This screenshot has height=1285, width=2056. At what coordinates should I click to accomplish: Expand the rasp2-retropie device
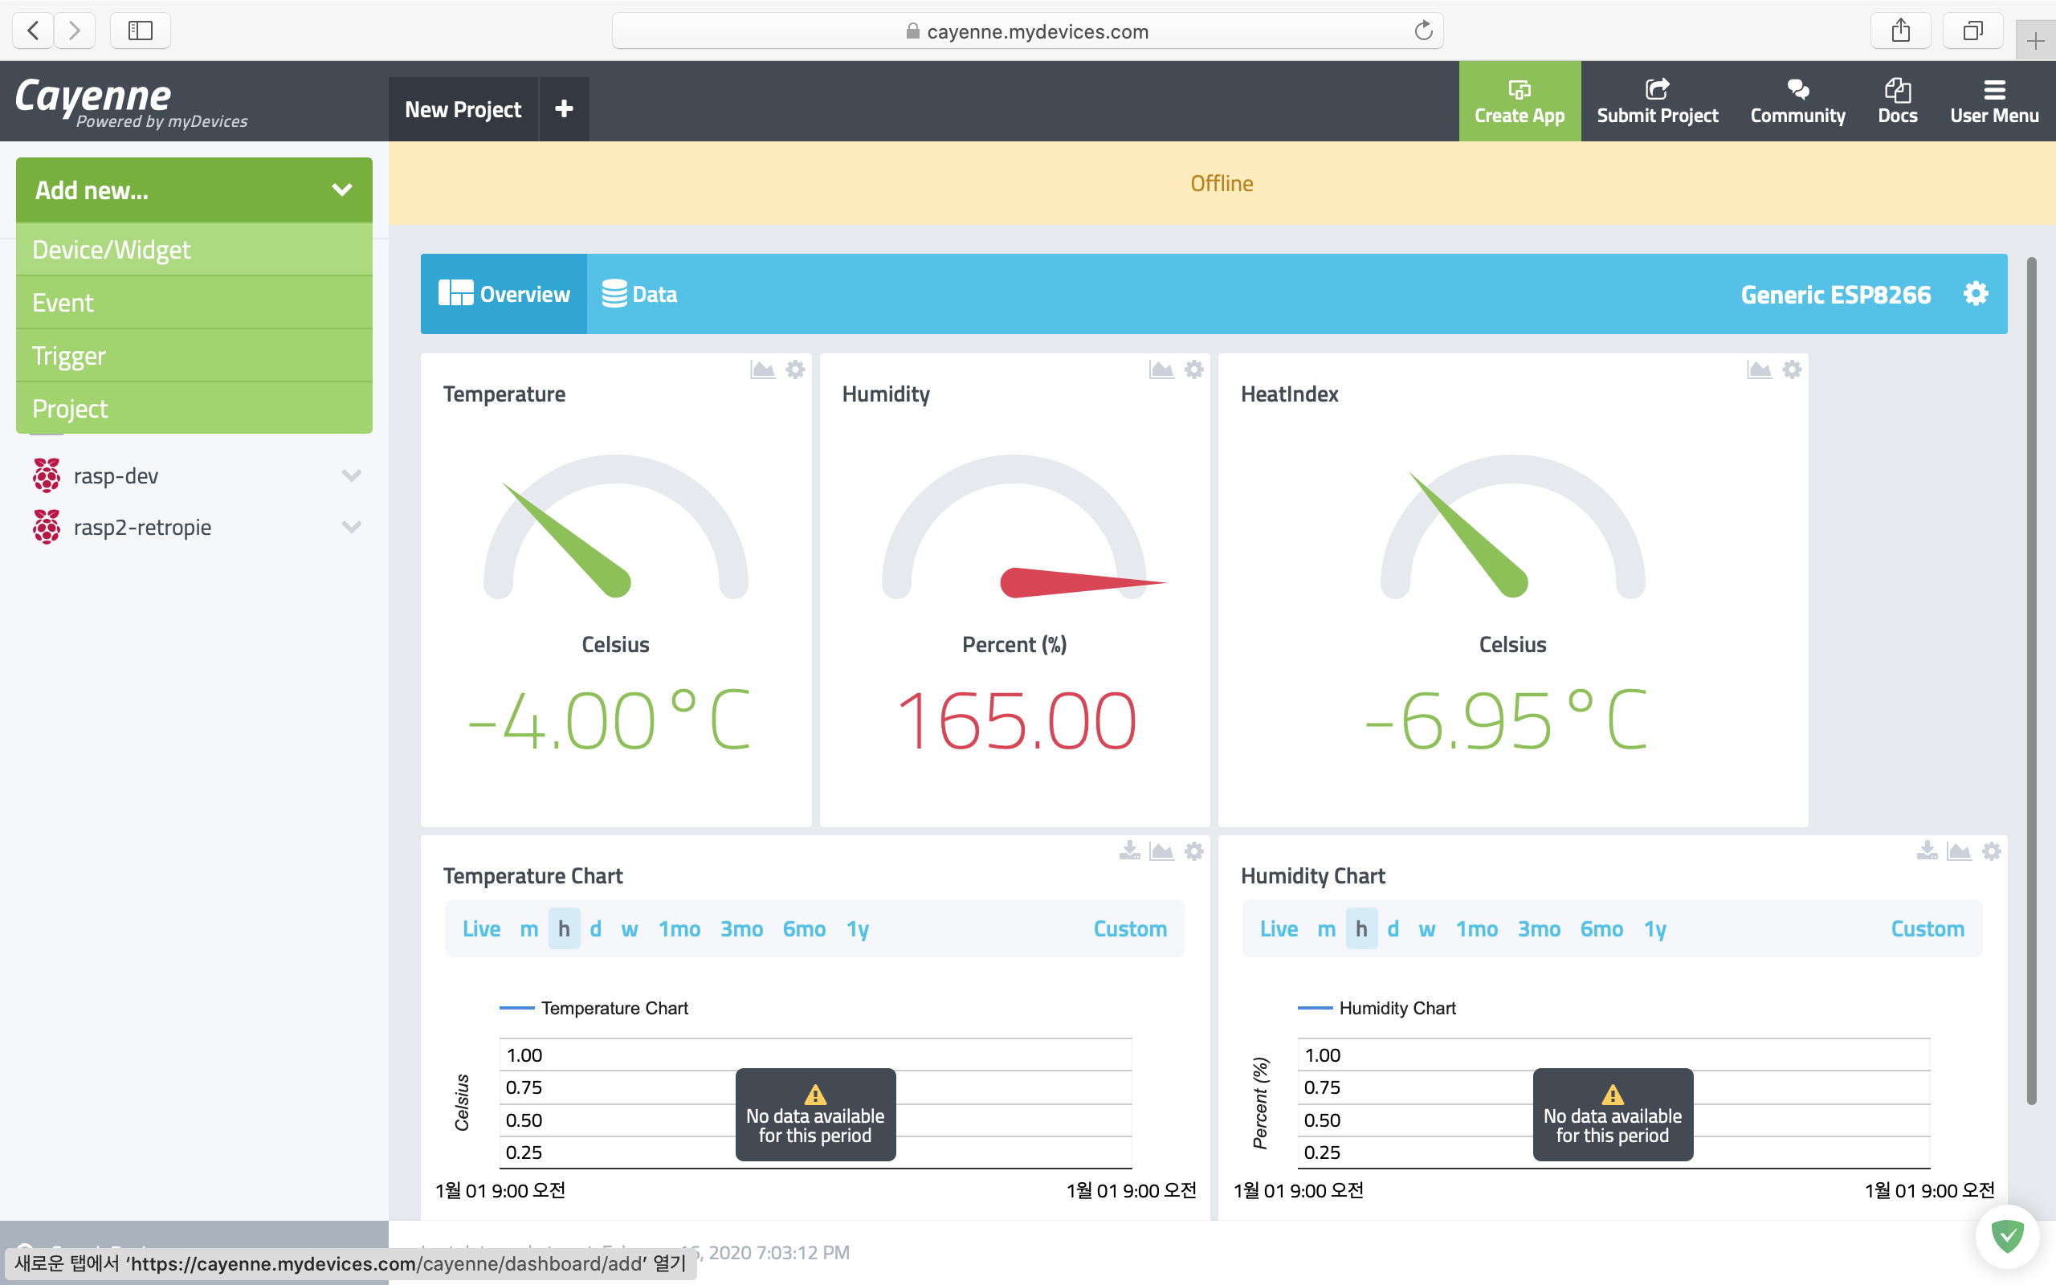(x=351, y=527)
